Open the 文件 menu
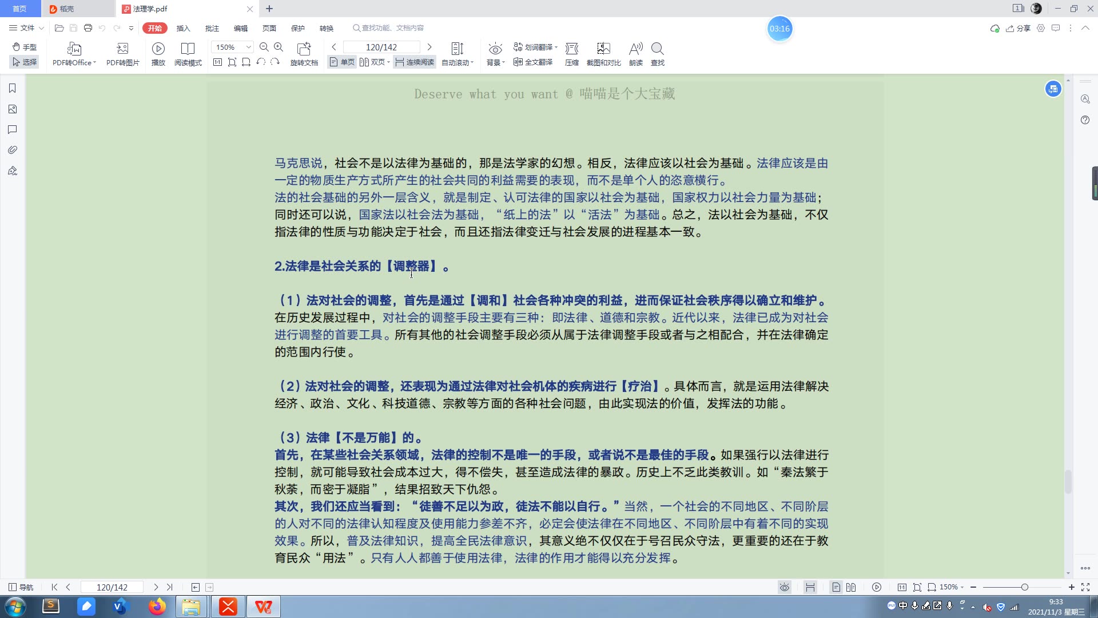 coord(26,27)
